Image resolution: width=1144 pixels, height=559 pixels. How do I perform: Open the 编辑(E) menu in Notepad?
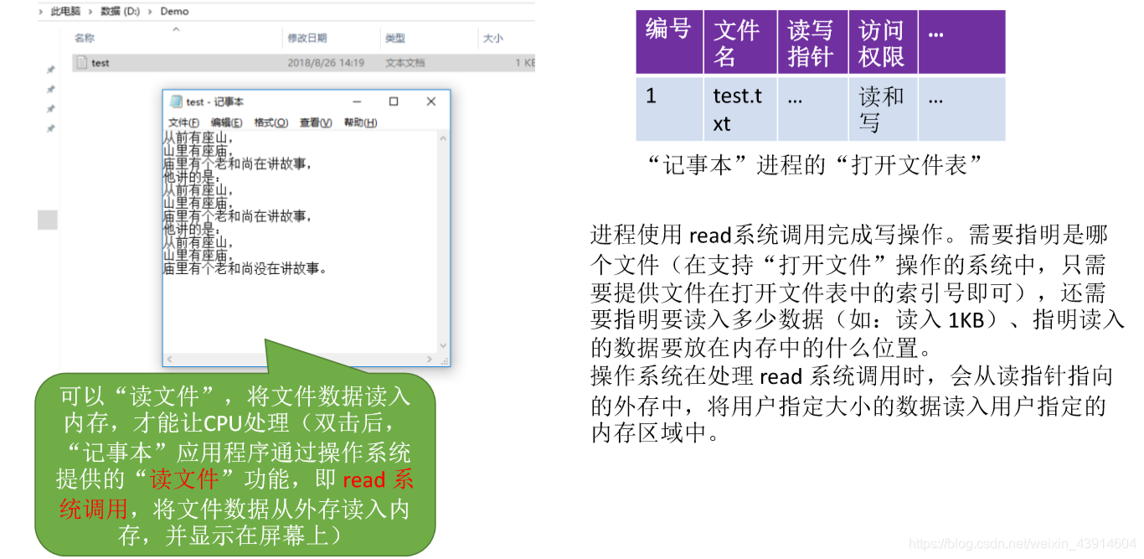coord(225,121)
